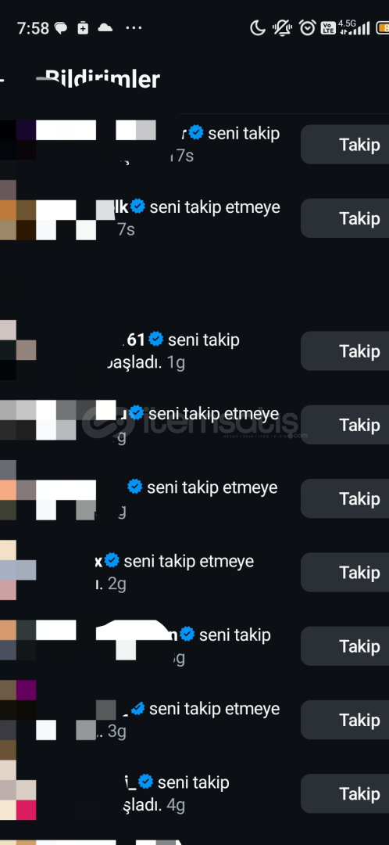Tap the VoLTE indicator icon
The width and height of the screenshot is (389, 845).
(x=327, y=28)
